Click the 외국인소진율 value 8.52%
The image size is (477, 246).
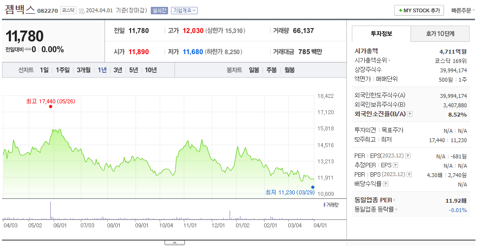click(x=457, y=115)
